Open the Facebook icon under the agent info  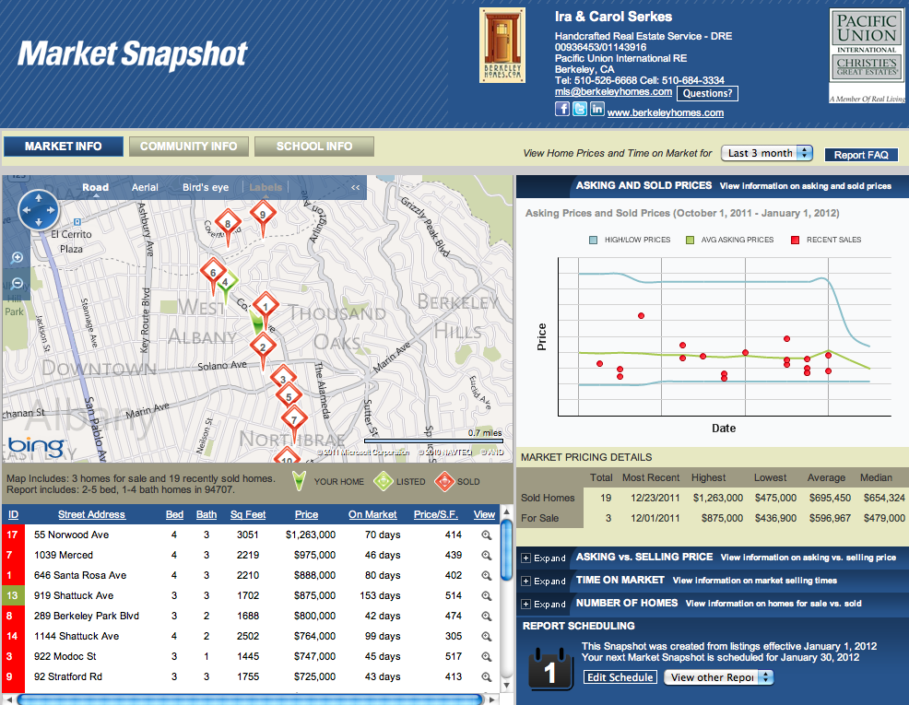click(x=561, y=108)
